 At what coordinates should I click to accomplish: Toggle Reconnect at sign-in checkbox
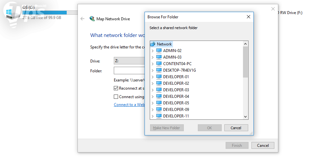(x=116, y=88)
